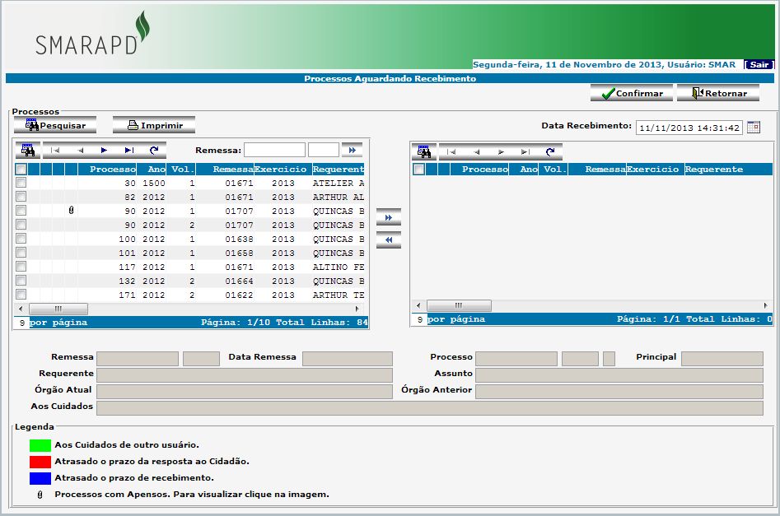Image resolution: width=780 pixels, height=516 pixels.
Task: Click the Retornar button
Action: [718, 93]
